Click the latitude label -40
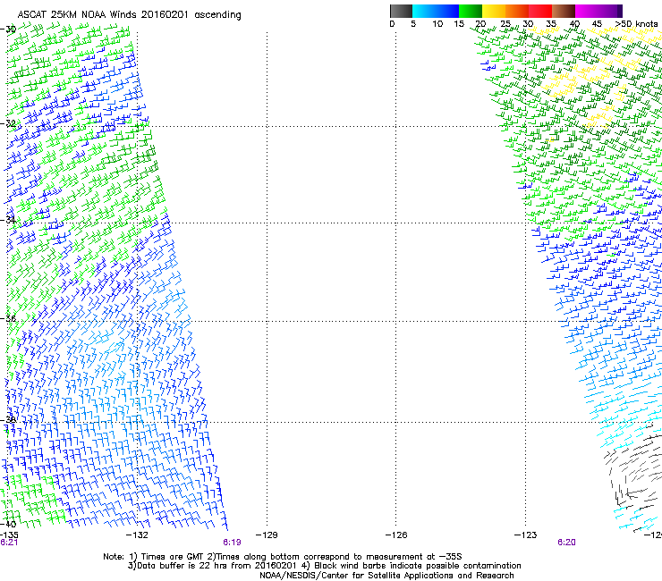Screen dimensions: 662x581 pyautogui.click(x=8, y=525)
